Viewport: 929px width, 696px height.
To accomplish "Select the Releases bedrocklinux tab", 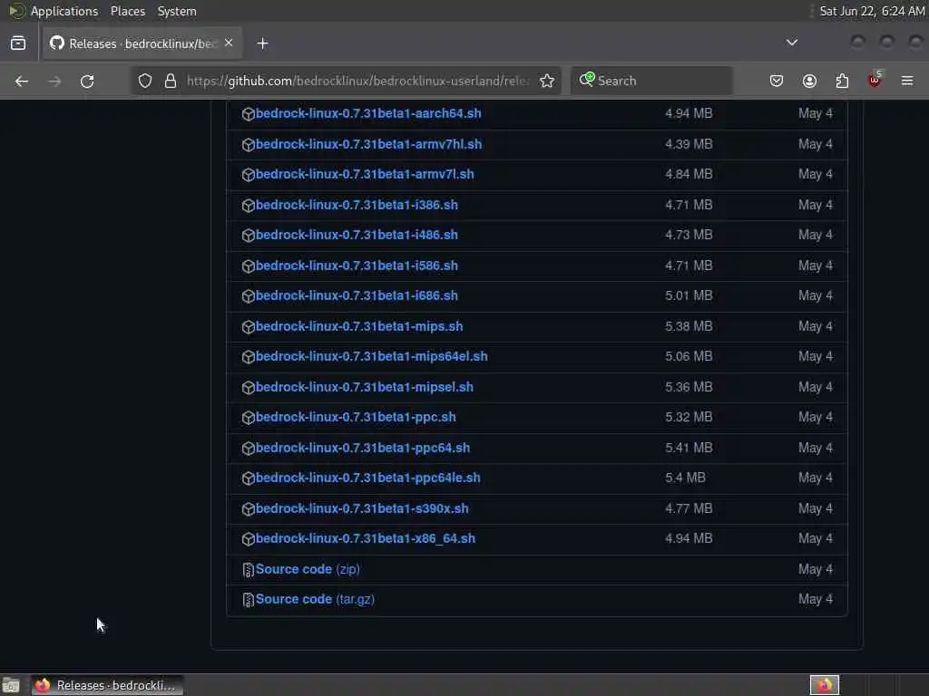I will click(142, 43).
